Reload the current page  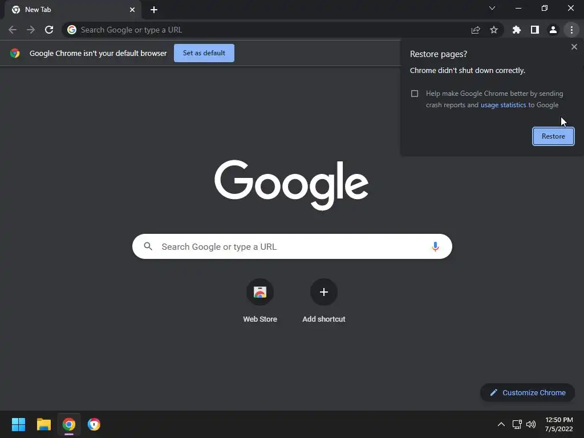pos(49,30)
